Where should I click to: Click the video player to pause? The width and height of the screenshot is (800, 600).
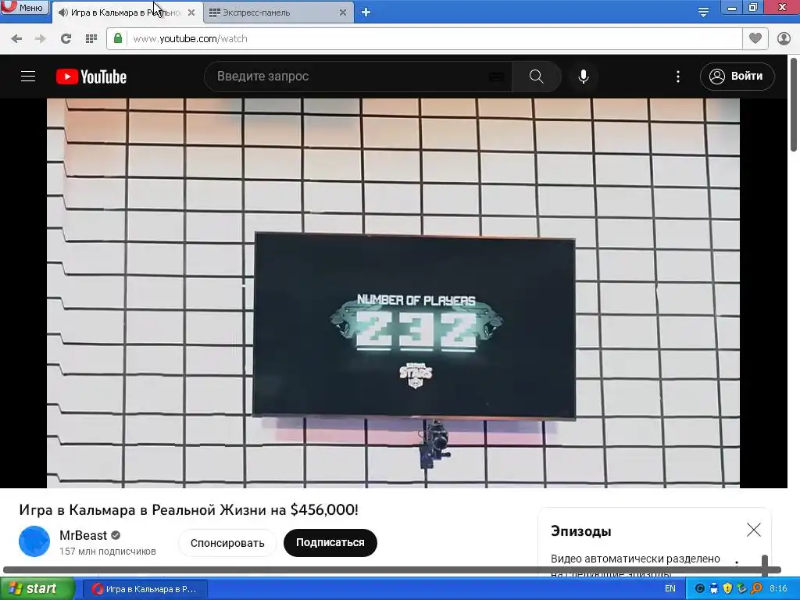[393, 293]
